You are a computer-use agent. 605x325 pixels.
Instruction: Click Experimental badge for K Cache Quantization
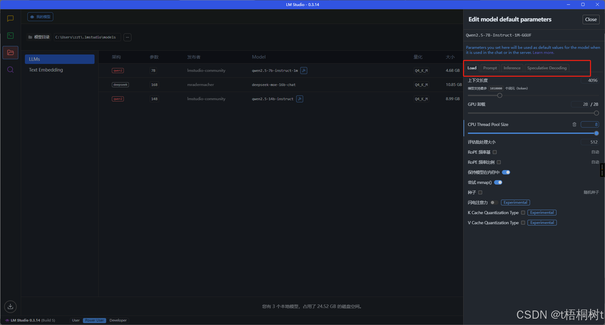coord(542,213)
